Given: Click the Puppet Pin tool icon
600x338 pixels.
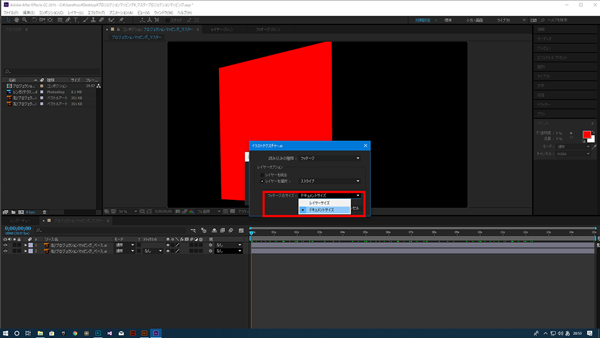Looking at the screenshot, I should coord(121,20).
